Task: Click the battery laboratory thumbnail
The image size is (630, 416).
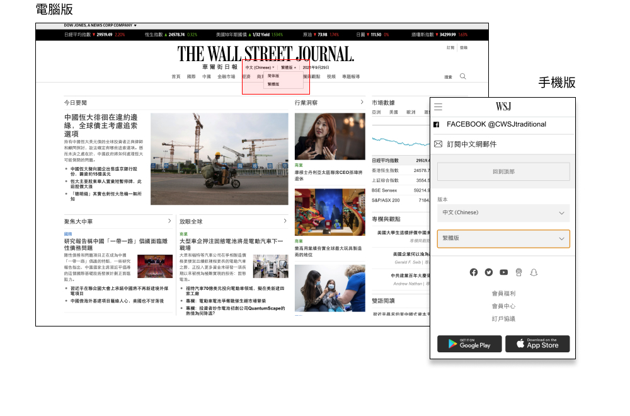Action: (x=271, y=266)
